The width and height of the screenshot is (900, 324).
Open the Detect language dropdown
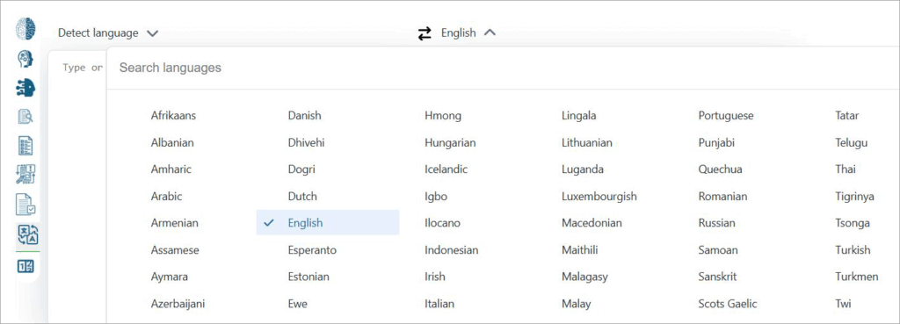click(x=108, y=33)
